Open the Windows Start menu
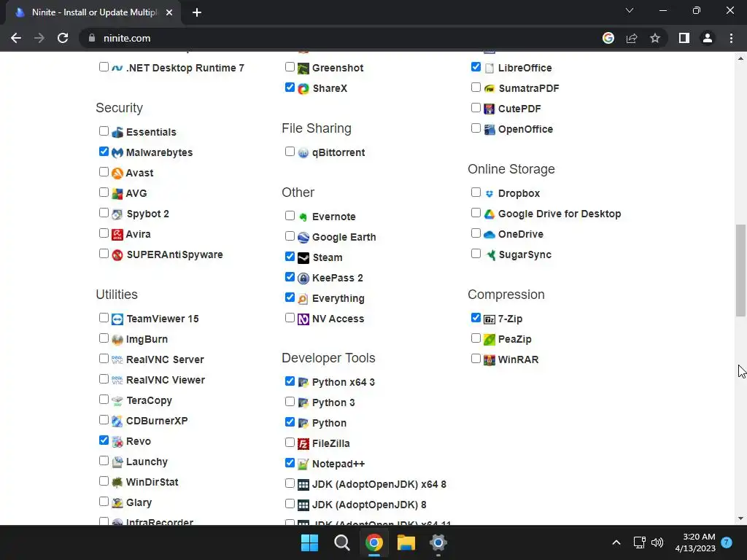This screenshot has width=747, height=560. (x=309, y=542)
